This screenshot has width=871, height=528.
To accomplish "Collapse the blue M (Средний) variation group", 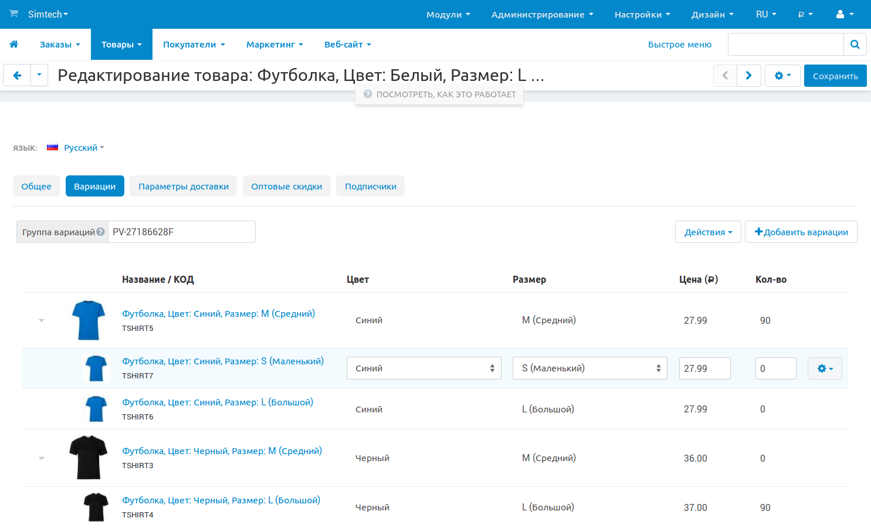I will tap(42, 320).
